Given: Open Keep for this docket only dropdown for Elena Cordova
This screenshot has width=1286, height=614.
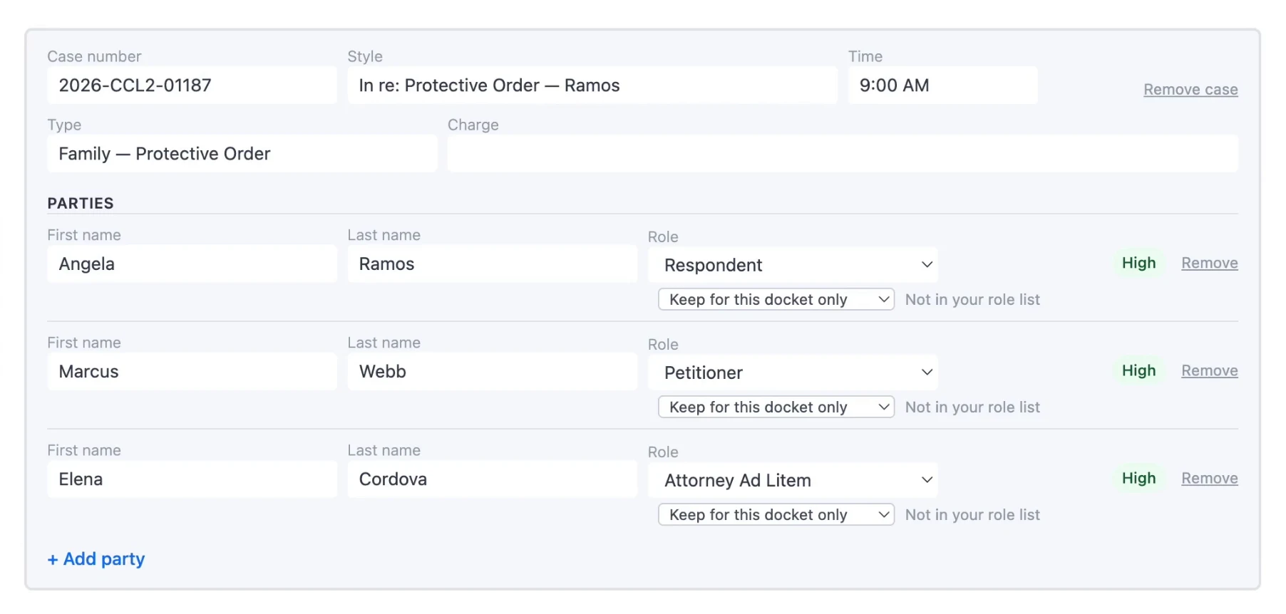Looking at the screenshot, I should click(x=776, y=515).
